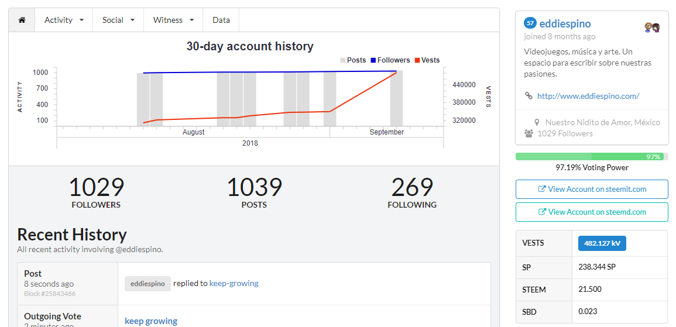Image resolution: width=676 pixels, height=327 pixels.
Task: Click the 482.127 kV vests badge
Action: [602, 243]
